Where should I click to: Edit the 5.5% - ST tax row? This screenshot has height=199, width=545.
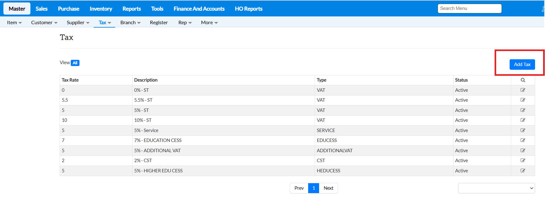tap(523, 100)
